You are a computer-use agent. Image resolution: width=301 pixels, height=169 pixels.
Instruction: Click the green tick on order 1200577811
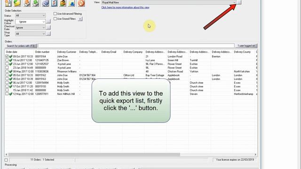11,94
